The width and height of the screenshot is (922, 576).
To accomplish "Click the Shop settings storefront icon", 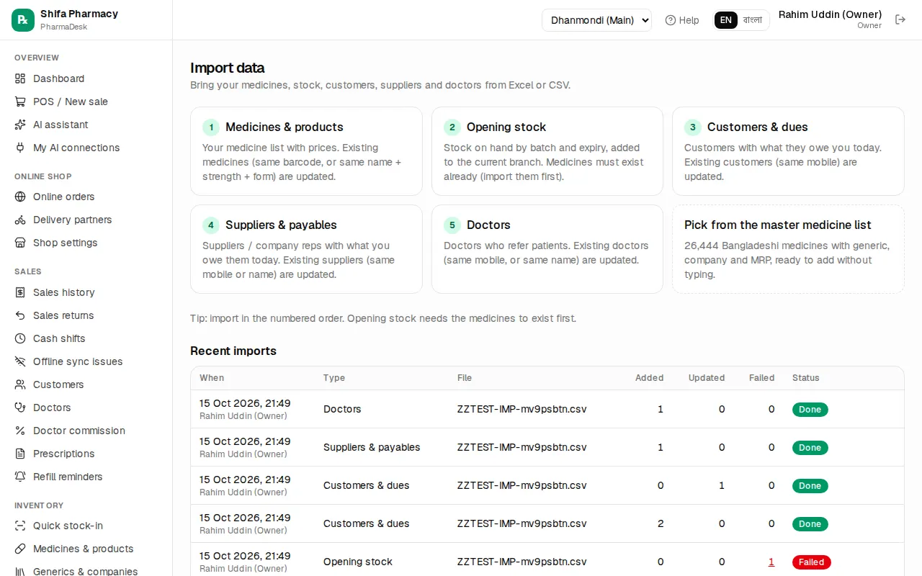I will pyautogui.click(x=20, y=243).
